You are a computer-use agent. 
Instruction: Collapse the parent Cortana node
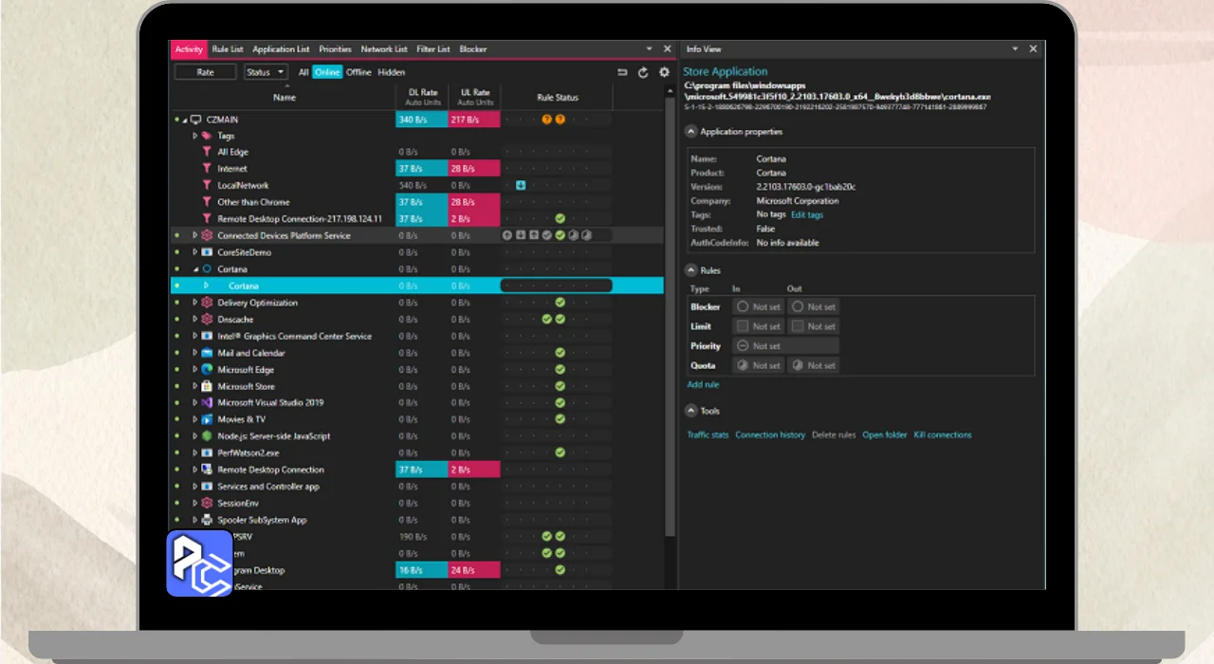pos(196,269)
